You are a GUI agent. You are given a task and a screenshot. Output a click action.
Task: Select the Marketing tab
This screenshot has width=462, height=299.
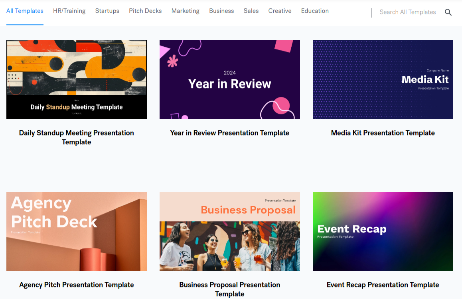pyautogui.click(x=185, y=11)
